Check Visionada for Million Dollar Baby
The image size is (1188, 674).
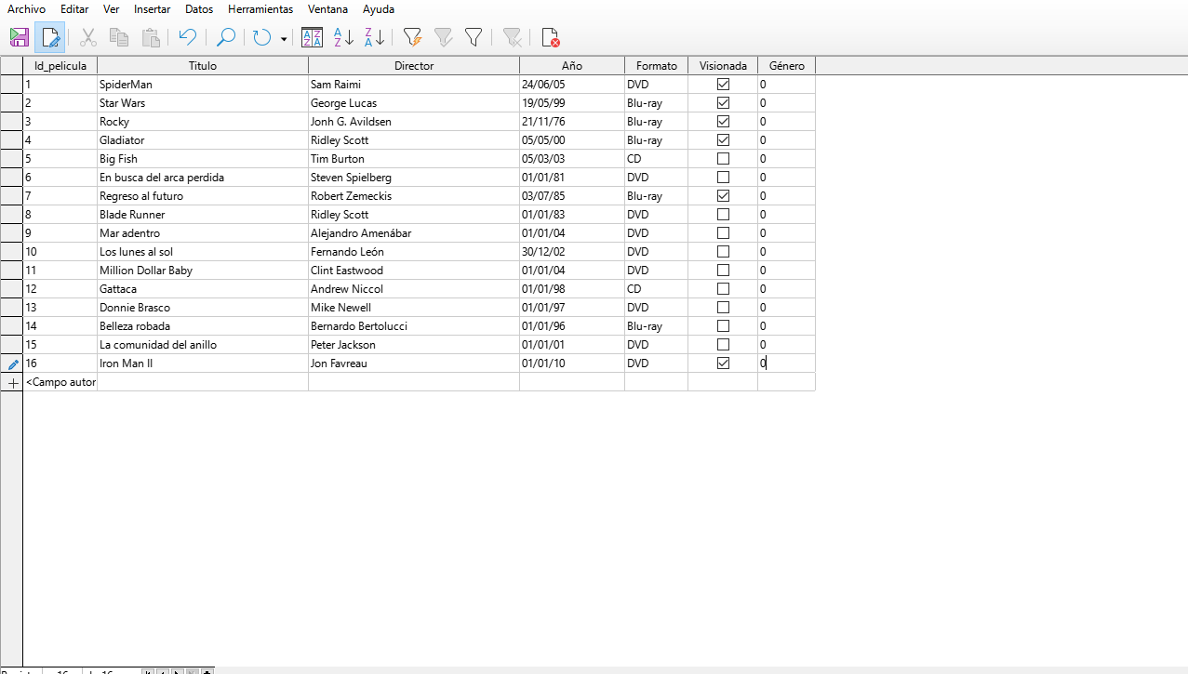click(x=723, y=270)
